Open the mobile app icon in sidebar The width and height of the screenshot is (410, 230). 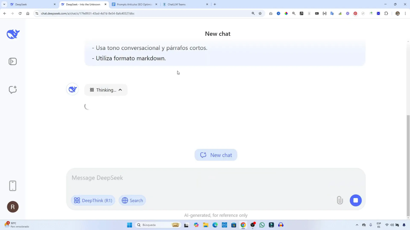pos(13,186)
